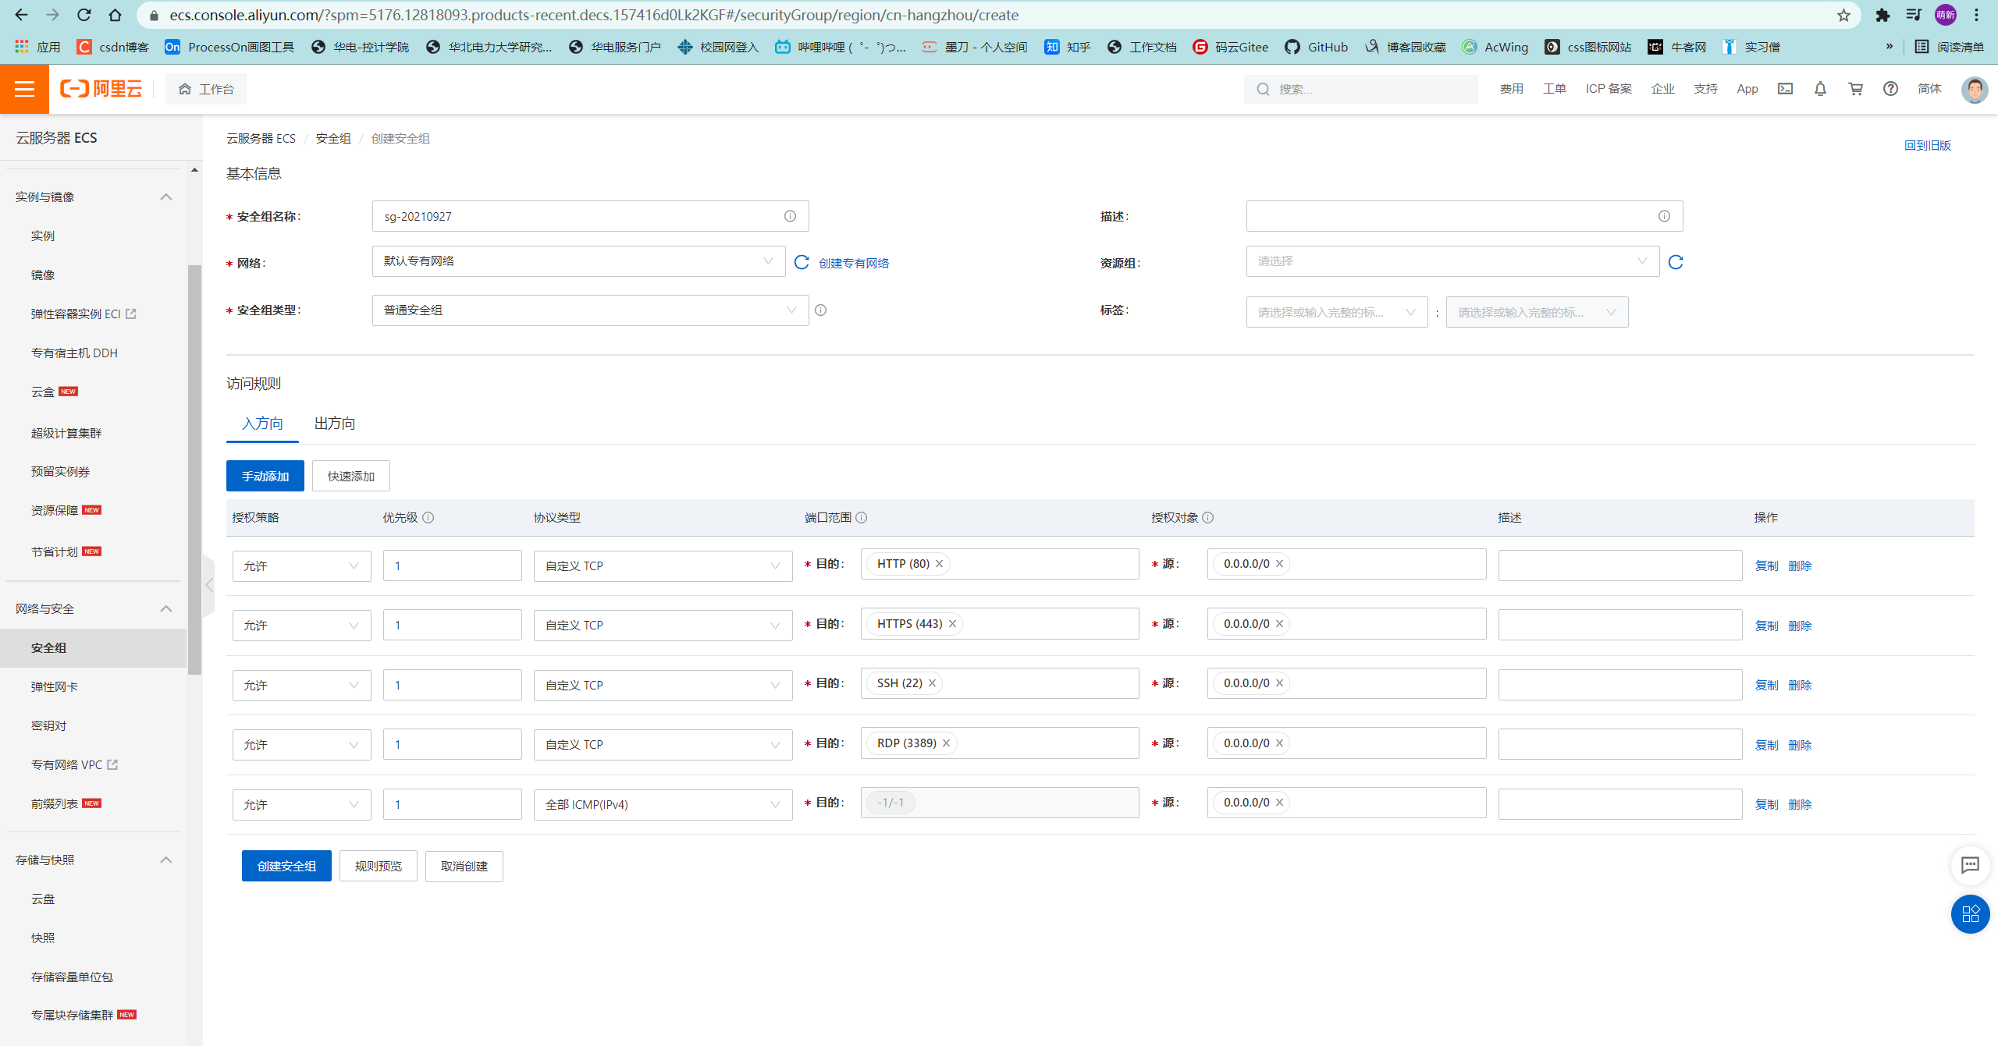Image resolution: width=1998 pixels, height=1046 pixels.
Task: Remove the HTTP (80) port tag
Action: click(x=940, y=564)
